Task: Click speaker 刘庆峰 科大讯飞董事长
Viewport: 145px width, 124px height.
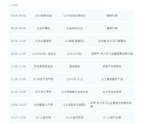Action: click(112, 41)
